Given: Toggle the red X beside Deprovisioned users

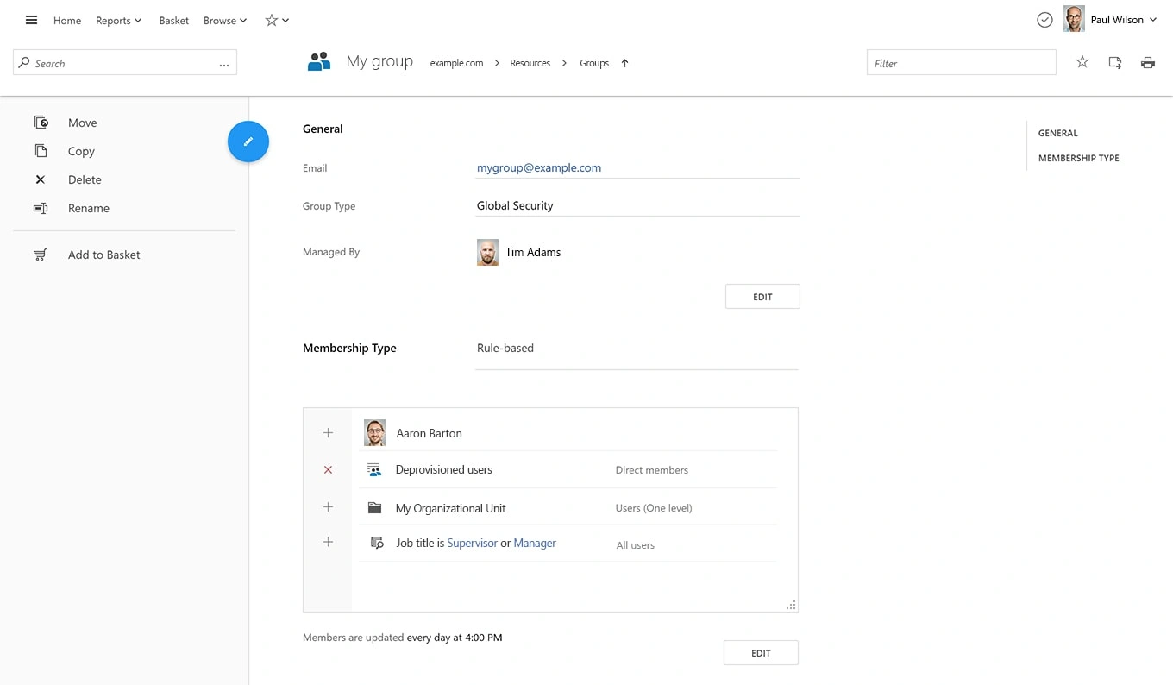Looking at the screenshot, I should click(328, 470).
